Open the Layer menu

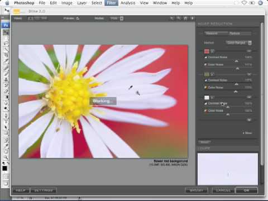(82, 3)
